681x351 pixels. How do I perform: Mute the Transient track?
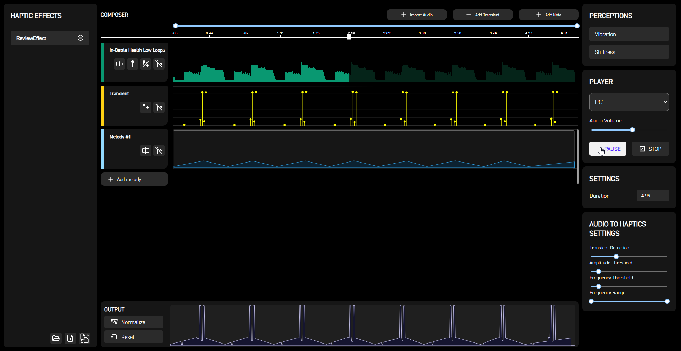pyautogui.click(x=159, y=107)
